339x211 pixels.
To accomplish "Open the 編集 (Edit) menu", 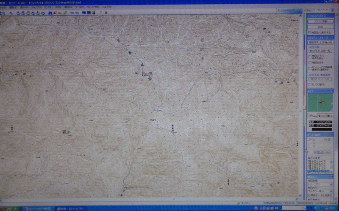I will (x=14, y=7).
